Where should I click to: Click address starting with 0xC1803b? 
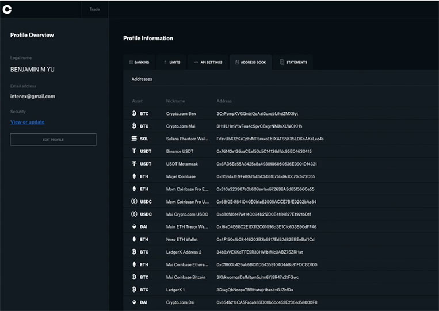coord(267,264)
